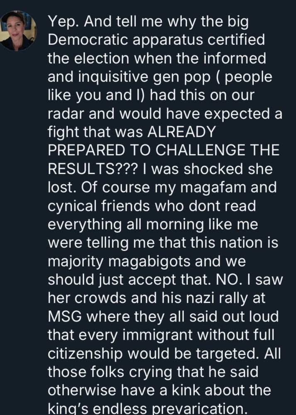The width and height of the screenshot is (296, 415).
Task: Open the commenter's profile picture
Action: click(x=17, y=30)
